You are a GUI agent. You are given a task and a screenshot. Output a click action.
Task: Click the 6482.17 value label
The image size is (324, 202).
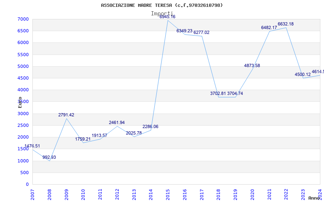click(269, 27)
